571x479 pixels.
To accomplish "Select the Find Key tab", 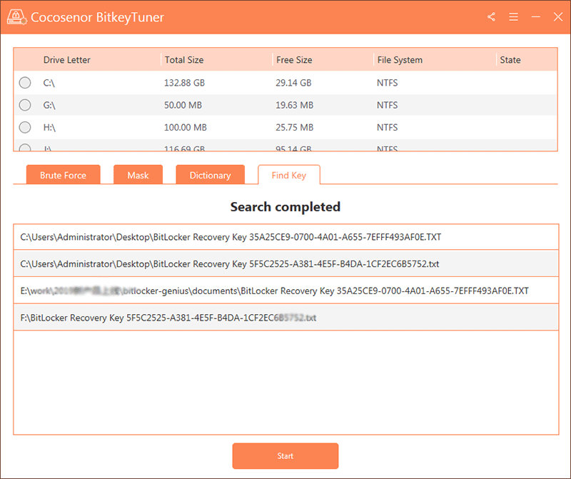I will coord(289,175).
